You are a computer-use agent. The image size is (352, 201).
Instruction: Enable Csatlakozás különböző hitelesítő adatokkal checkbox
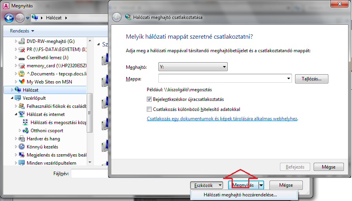(x=149, y=109)
